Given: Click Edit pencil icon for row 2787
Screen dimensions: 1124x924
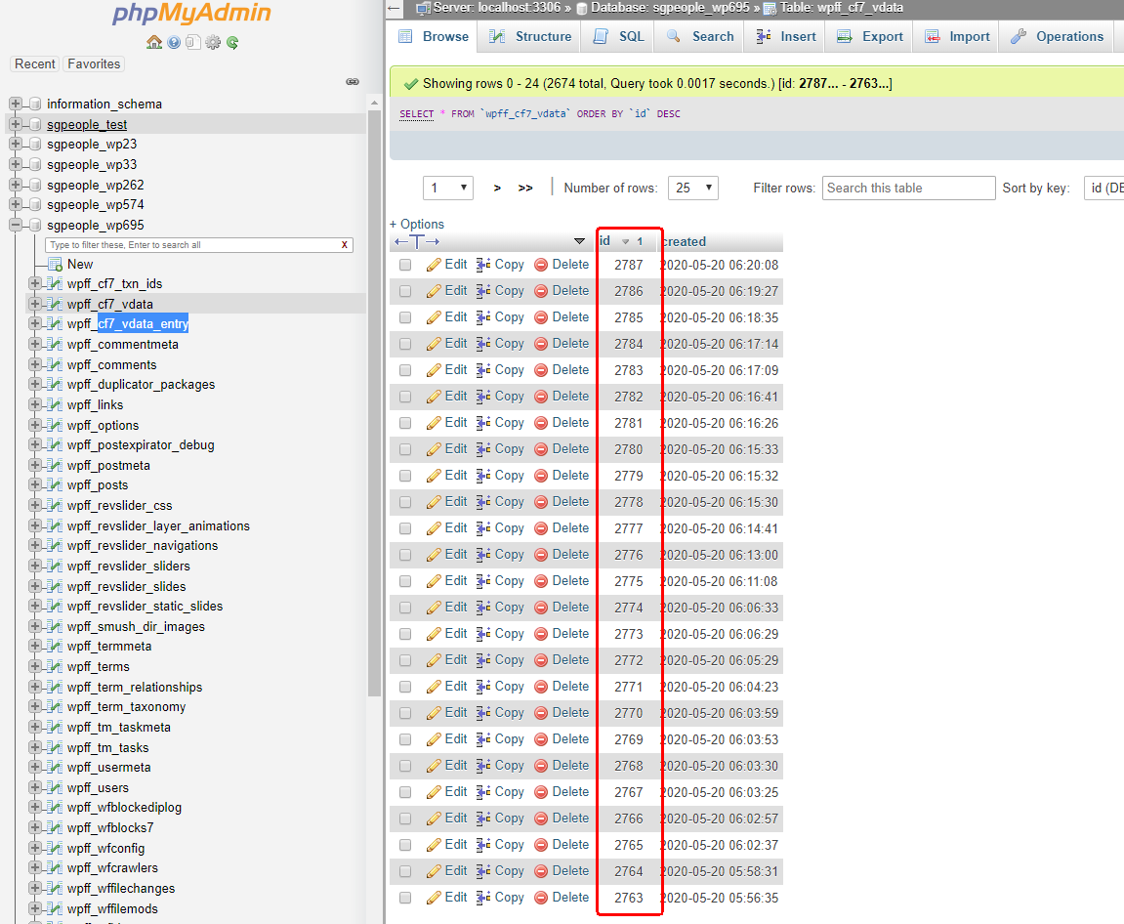Looking at the screenshot, I should click(x=435, y=265).
